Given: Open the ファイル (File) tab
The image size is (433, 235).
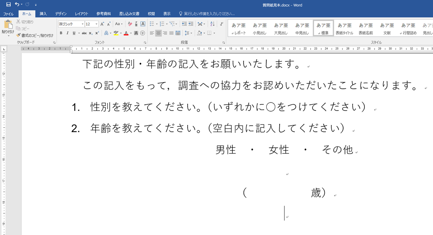Looking at the screenshot, I should [x=9, y=13].
